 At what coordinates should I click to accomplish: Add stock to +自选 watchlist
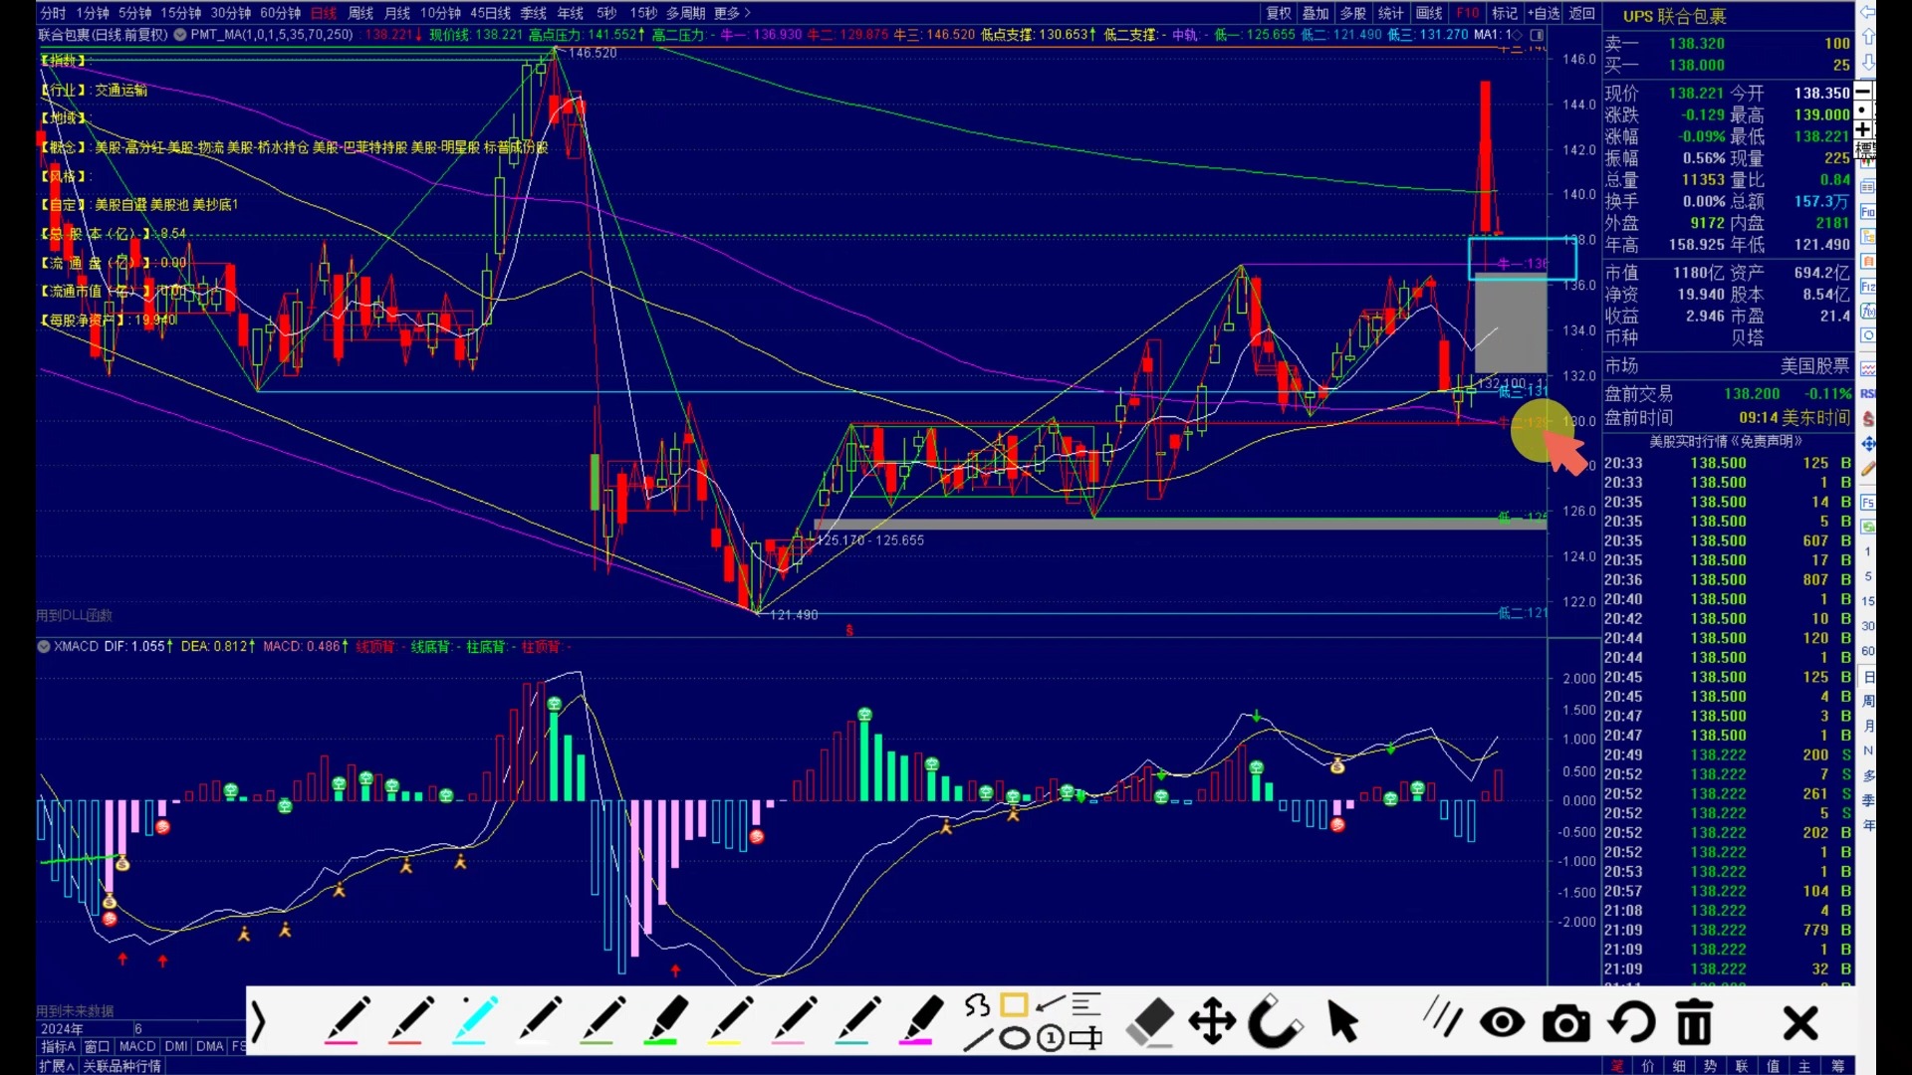(1543, 13)
